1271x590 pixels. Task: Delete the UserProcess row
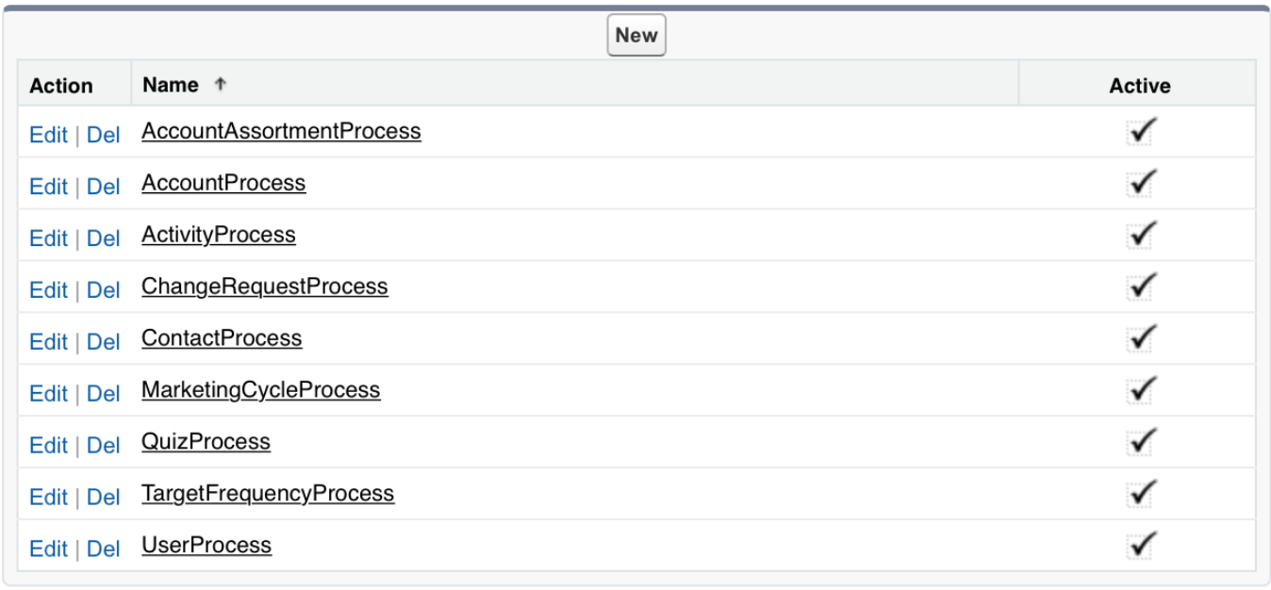103,549
